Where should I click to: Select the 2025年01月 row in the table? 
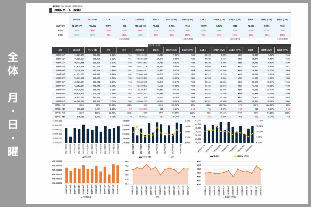61,55
